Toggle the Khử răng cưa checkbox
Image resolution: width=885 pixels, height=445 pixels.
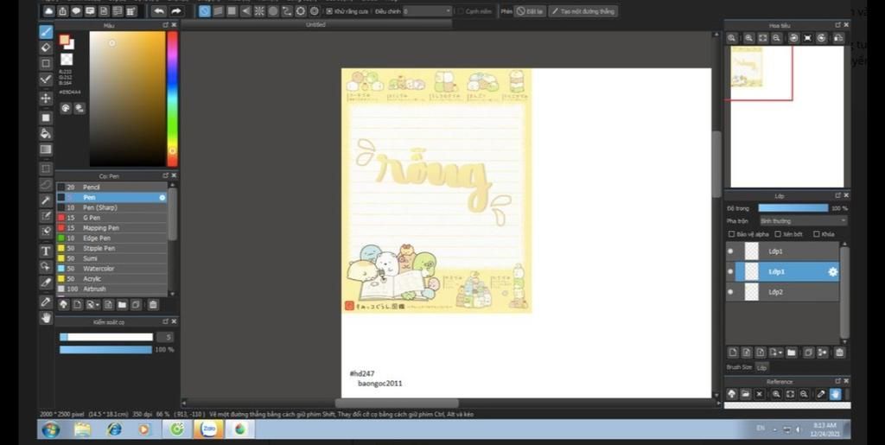(329, 11)
